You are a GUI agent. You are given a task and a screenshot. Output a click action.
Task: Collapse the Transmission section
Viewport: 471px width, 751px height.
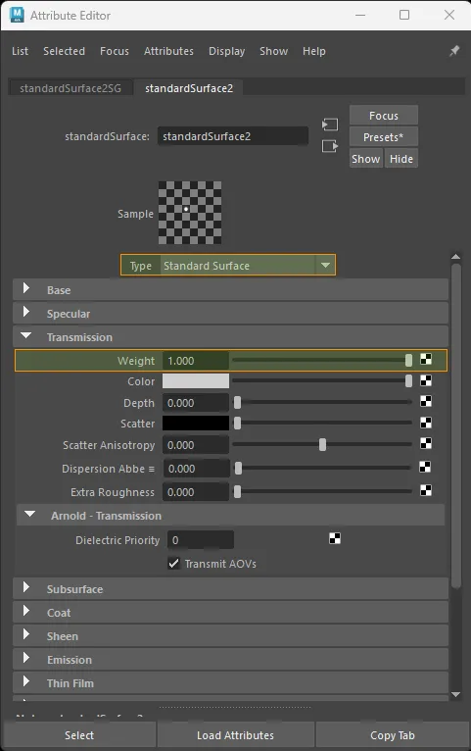tap(230, 337)
